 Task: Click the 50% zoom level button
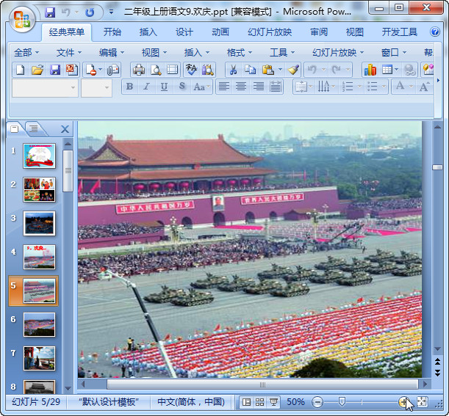tap(295, 402)
